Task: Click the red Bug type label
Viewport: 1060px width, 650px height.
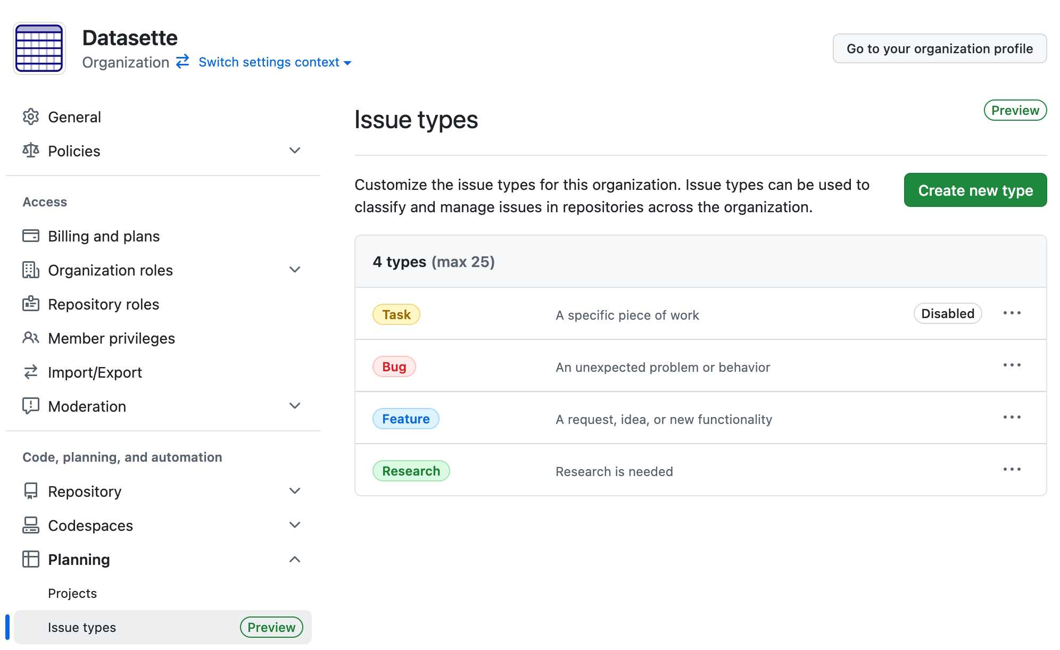Action: 394,366
